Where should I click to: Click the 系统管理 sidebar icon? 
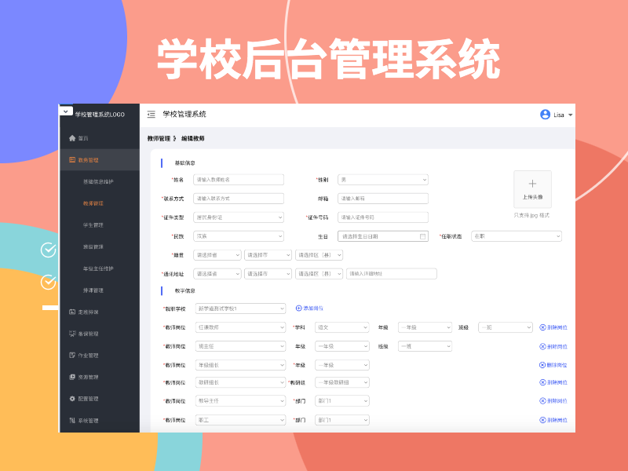click(72, 420)
